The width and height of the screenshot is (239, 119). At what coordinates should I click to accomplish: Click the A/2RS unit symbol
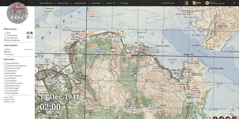(x=49, y=112)
